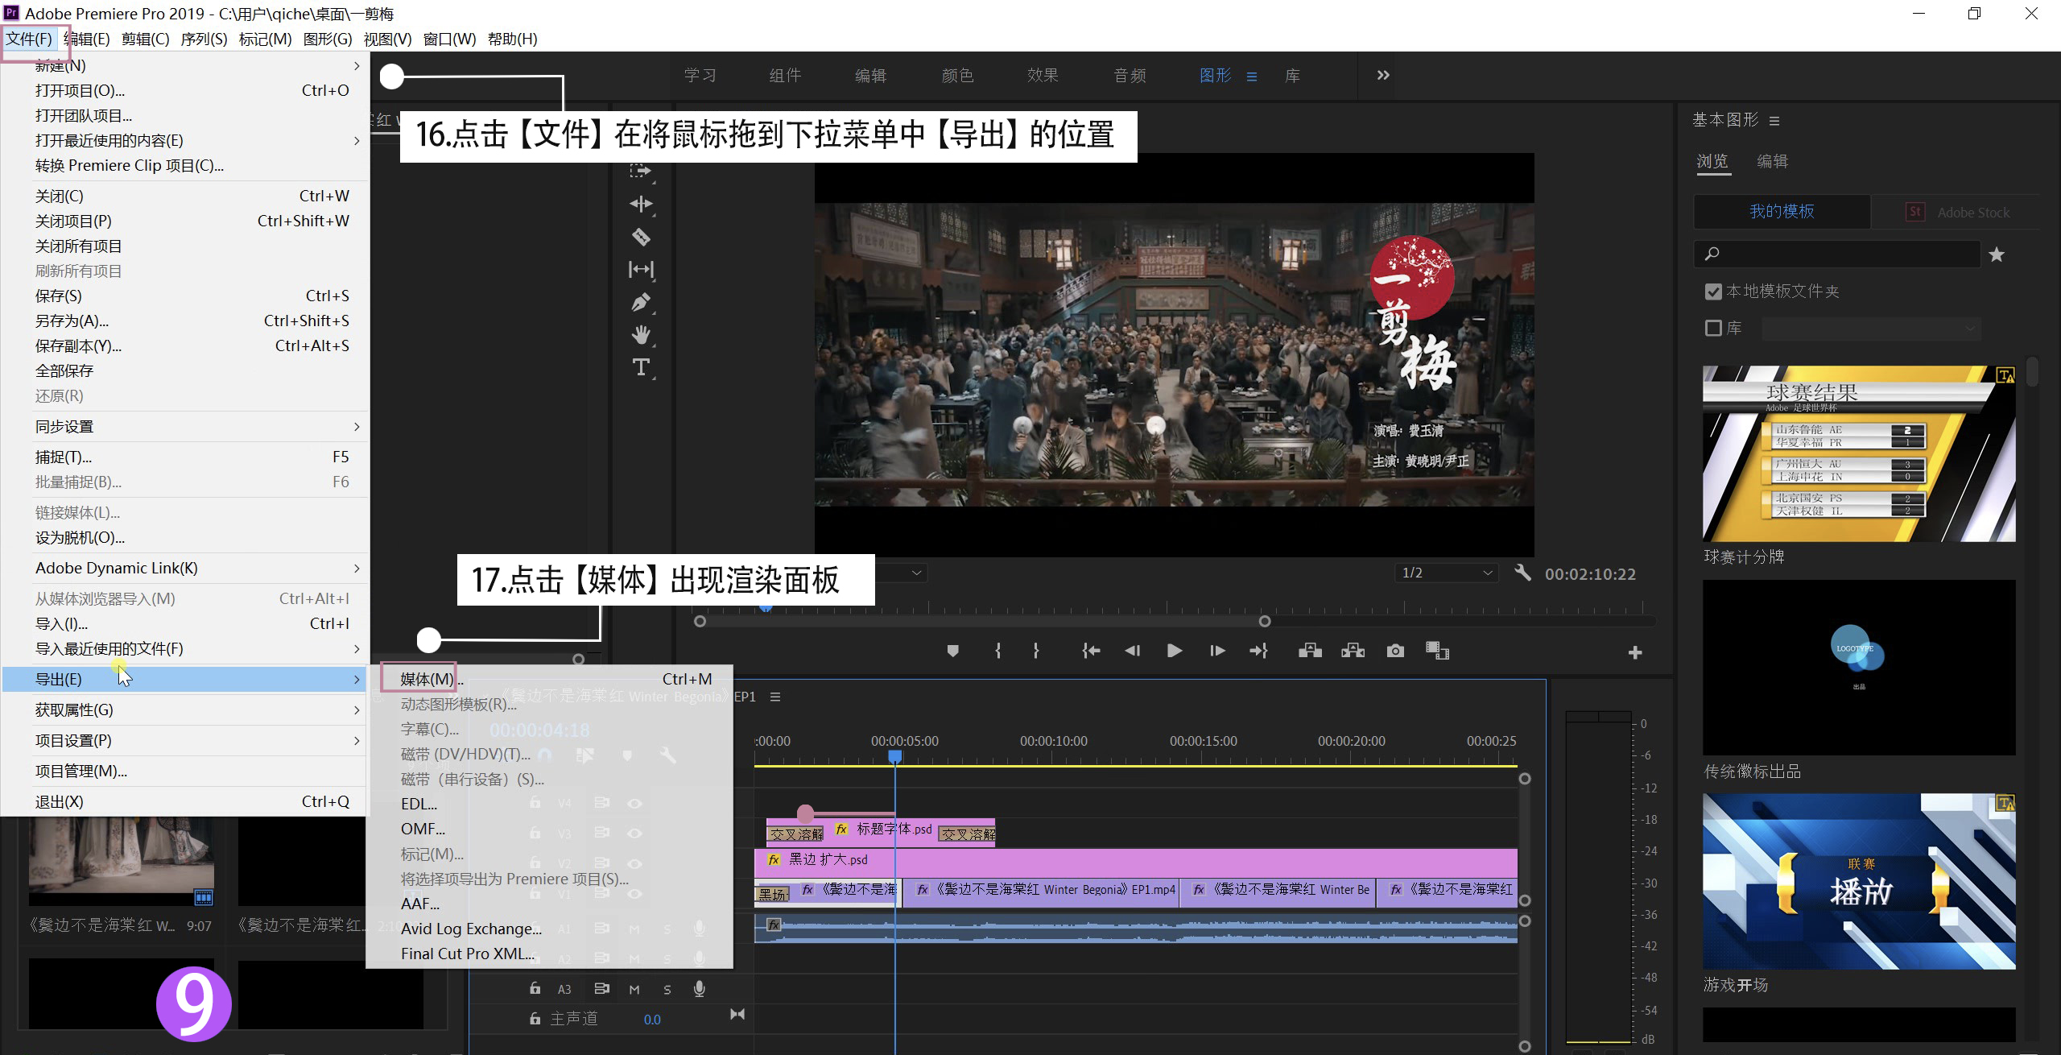The width and height of the screenshot is (2061, 1055).
Task: Click the Mark Out button
Action: click(x=1036, y=651)
